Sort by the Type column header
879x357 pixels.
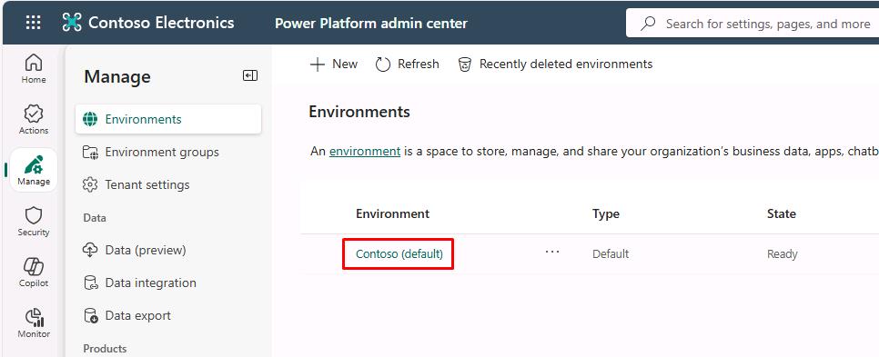click(x=605, y=213)
